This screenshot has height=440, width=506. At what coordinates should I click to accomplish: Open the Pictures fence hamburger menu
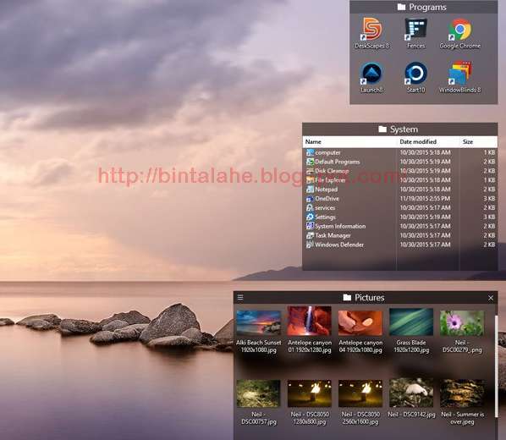pos(240,297)
